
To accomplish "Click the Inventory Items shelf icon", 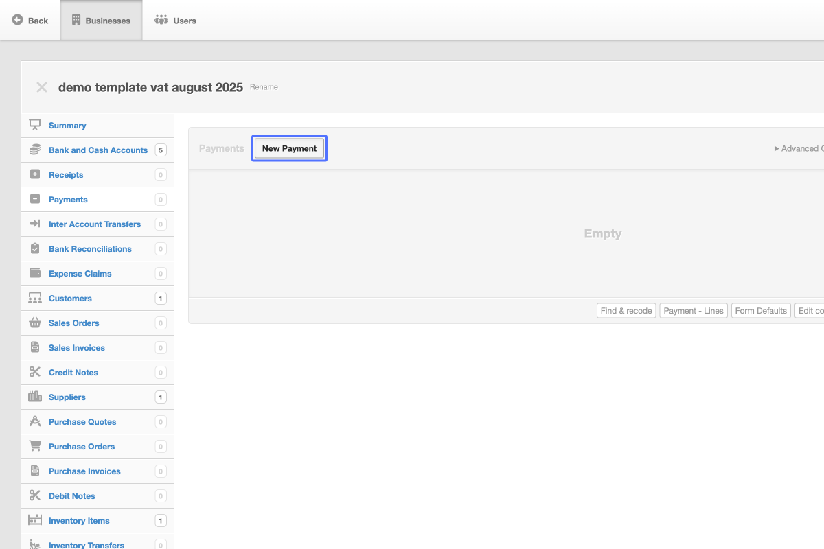I will [x=35, y=520].
